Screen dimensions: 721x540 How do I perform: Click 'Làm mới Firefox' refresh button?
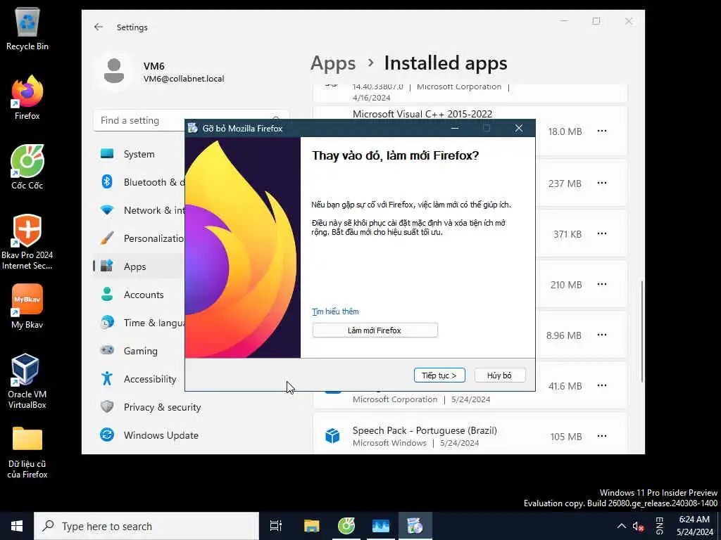click(x=375, y=330)
